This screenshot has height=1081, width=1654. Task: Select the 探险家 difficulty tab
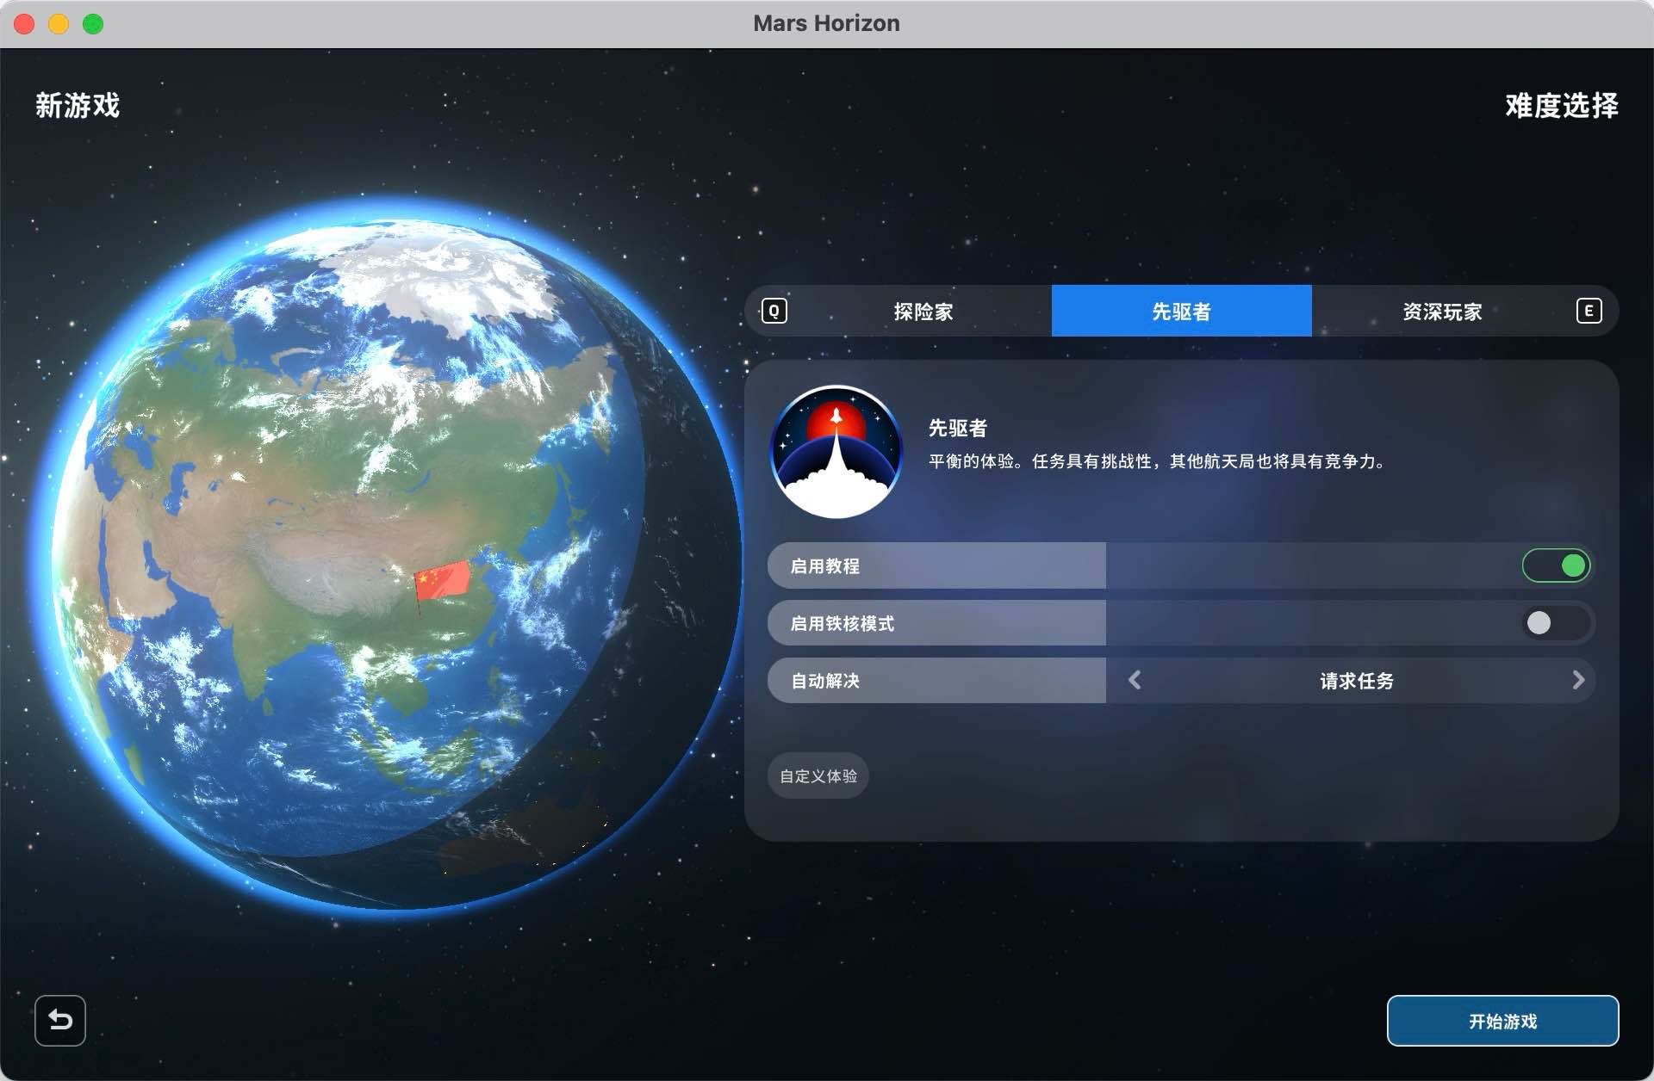(x=923, y=311)
